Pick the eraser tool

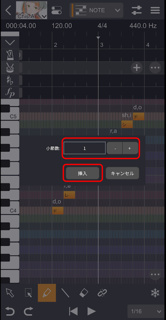84,293
